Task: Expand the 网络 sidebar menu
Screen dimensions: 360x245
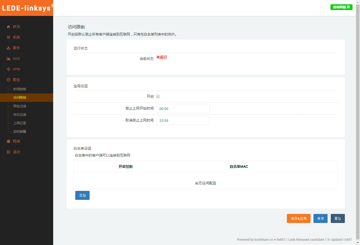Action: point(16,141)
